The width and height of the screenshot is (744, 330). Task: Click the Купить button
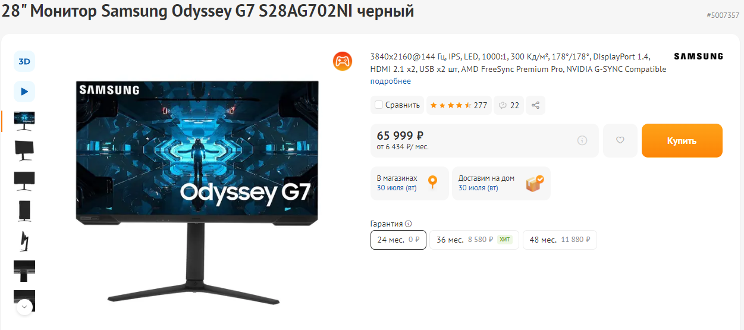coord(682,141)
